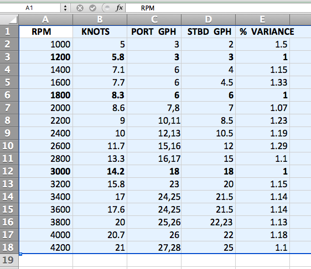Click the Name Box showing A1
Image resolution: width=311 pixels, height=269 pixels.
tap(30, 8)
